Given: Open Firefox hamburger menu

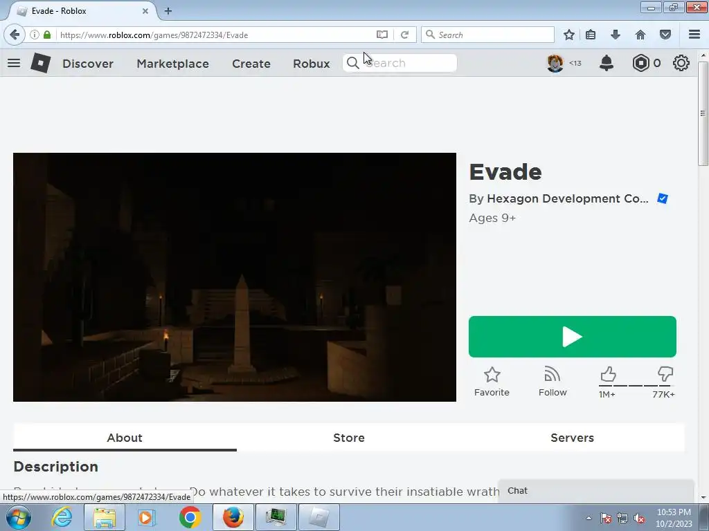Looking at the screenshot, I should click(694, 35).
